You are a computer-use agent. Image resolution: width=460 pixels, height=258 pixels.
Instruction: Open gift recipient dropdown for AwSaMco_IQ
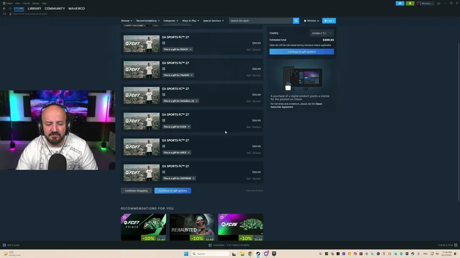[x=181, y=101]
